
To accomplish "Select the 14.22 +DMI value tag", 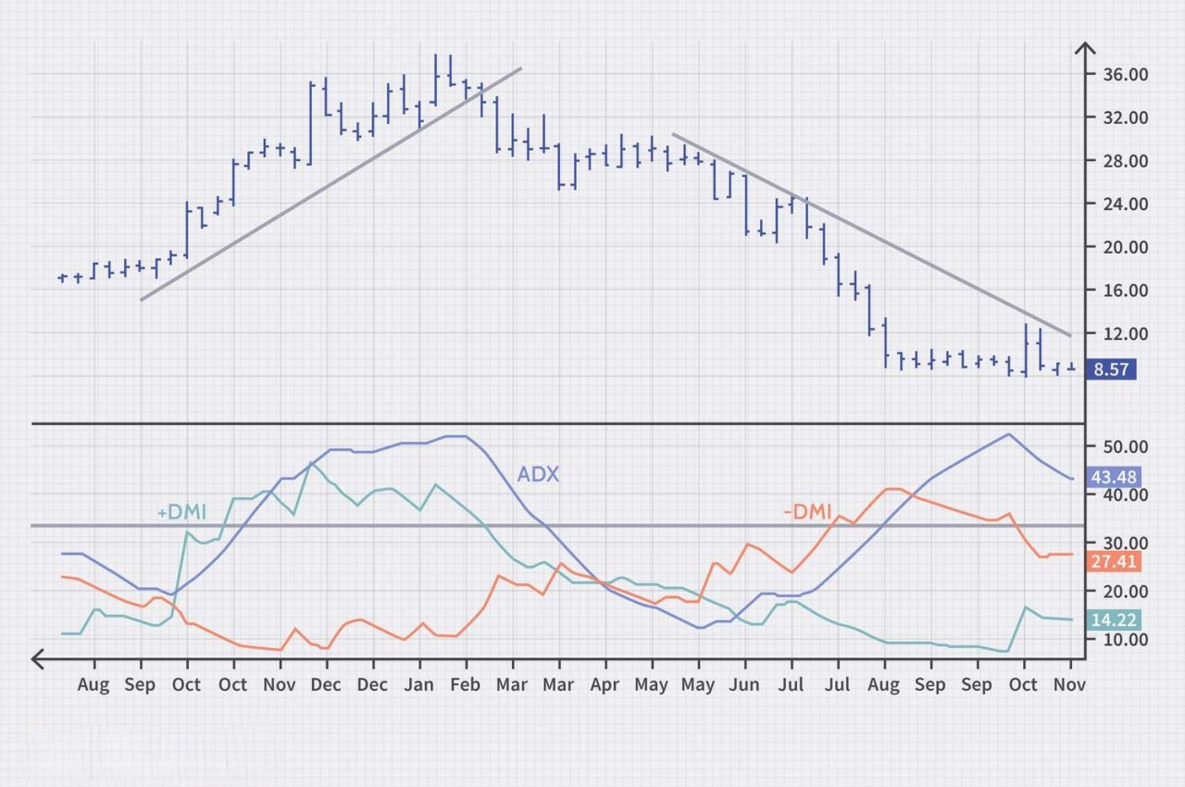I will (1115, 620).
